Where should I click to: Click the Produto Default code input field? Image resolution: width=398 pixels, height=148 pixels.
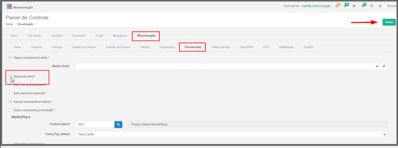pos(95,124)
